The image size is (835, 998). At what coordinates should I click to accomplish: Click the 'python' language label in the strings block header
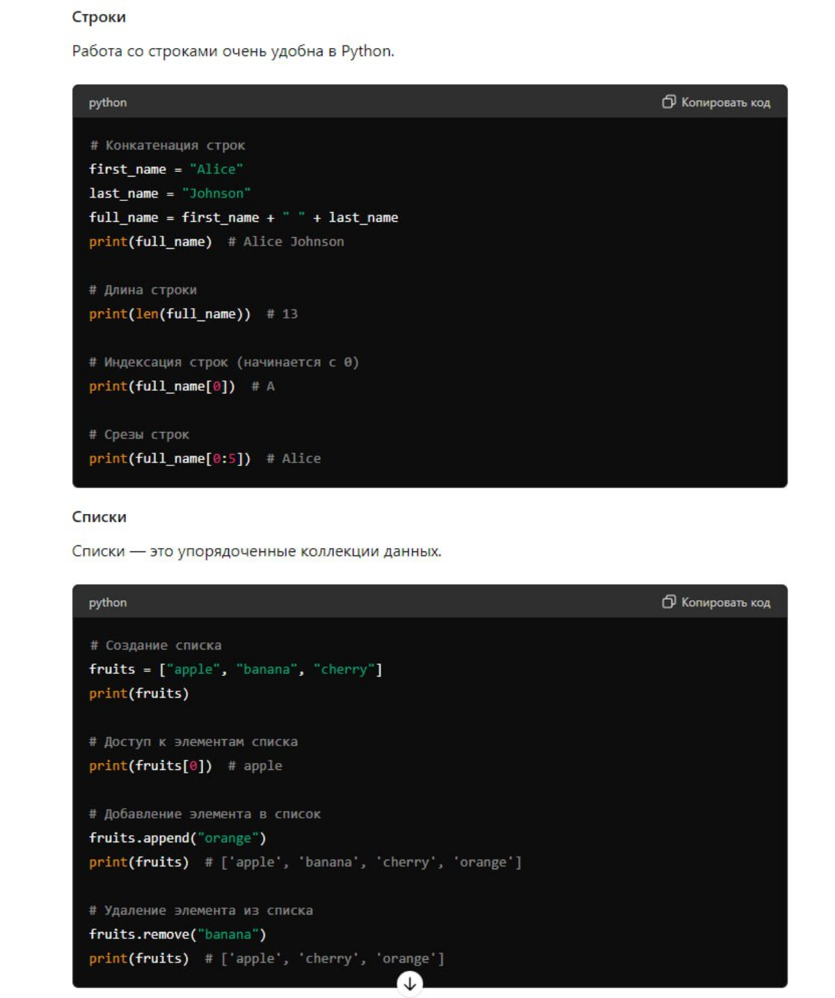pos(108,103)
